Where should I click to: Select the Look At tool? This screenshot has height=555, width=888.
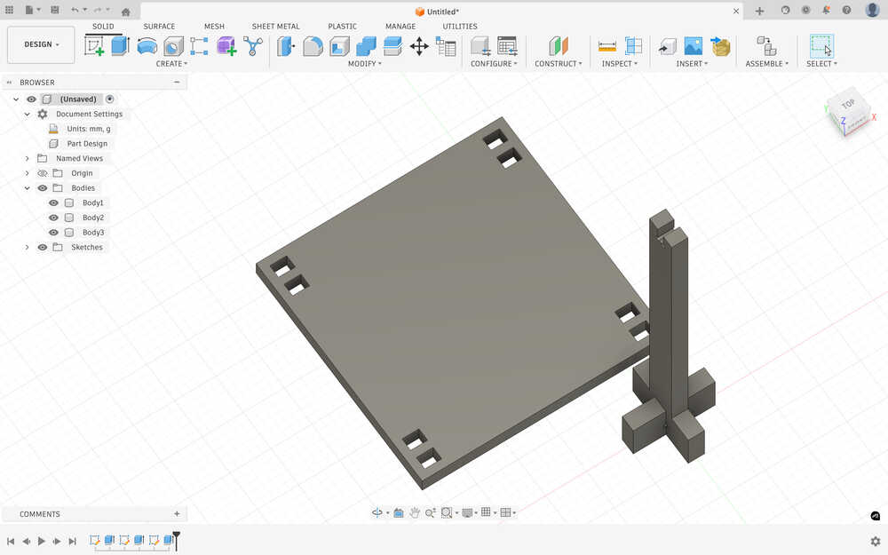point(399,512)
